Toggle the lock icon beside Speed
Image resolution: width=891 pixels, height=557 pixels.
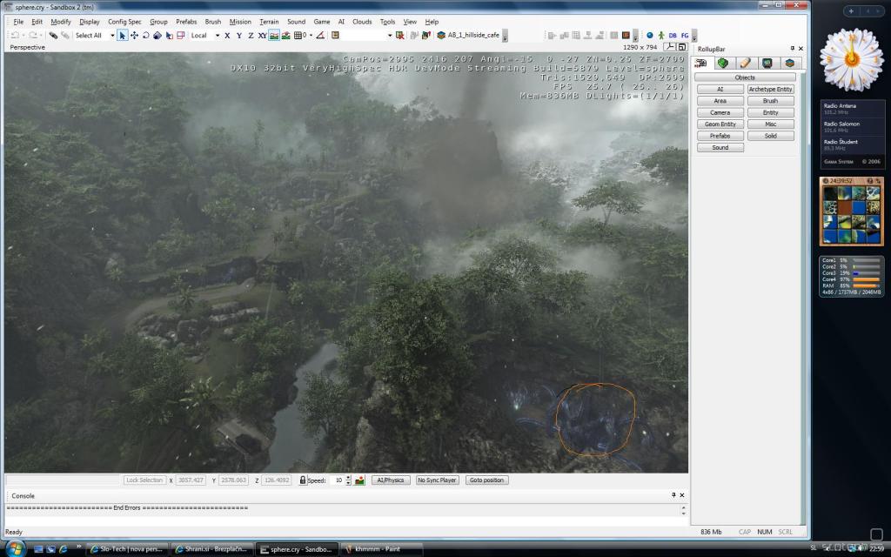pyautogui.click(x=303, y=480)
